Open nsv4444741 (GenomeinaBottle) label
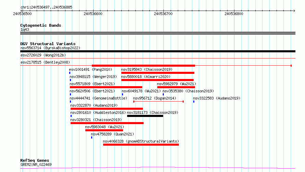Viewport: 305px width, 172px height. tap(98, 98)
